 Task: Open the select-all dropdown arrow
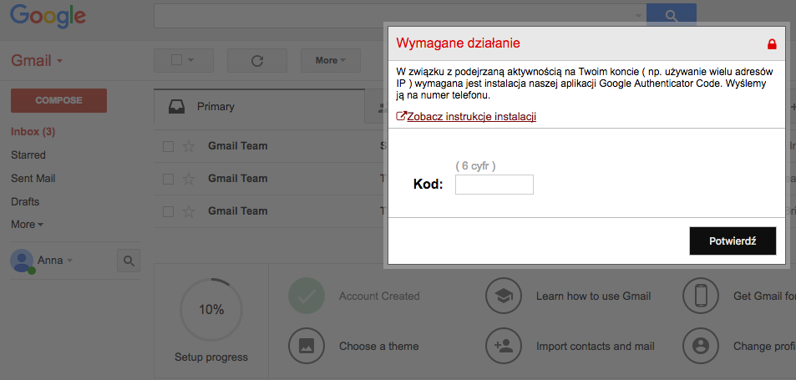click(x=191, y=60)
